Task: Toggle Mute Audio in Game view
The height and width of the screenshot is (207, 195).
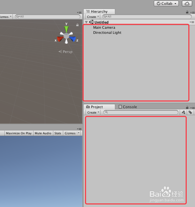Action: (43, 133)
